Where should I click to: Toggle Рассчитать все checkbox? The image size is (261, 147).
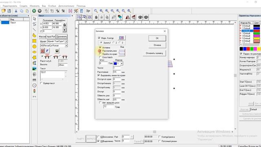pyautogui.click(x=100, y=51)
